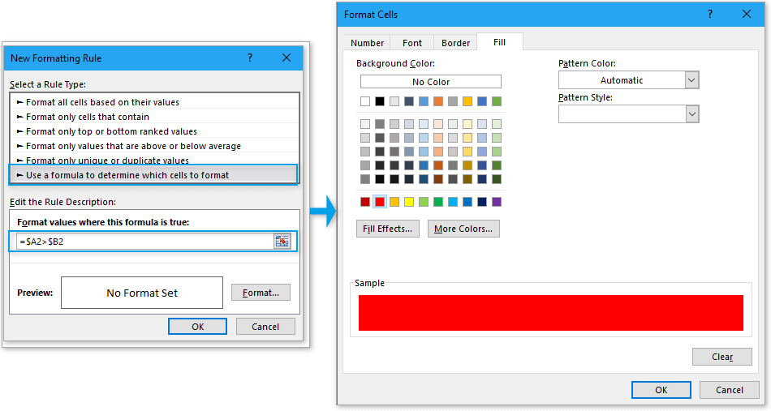Open the Pattern Color dropdown
771x411 pixels.
[691, 80]
